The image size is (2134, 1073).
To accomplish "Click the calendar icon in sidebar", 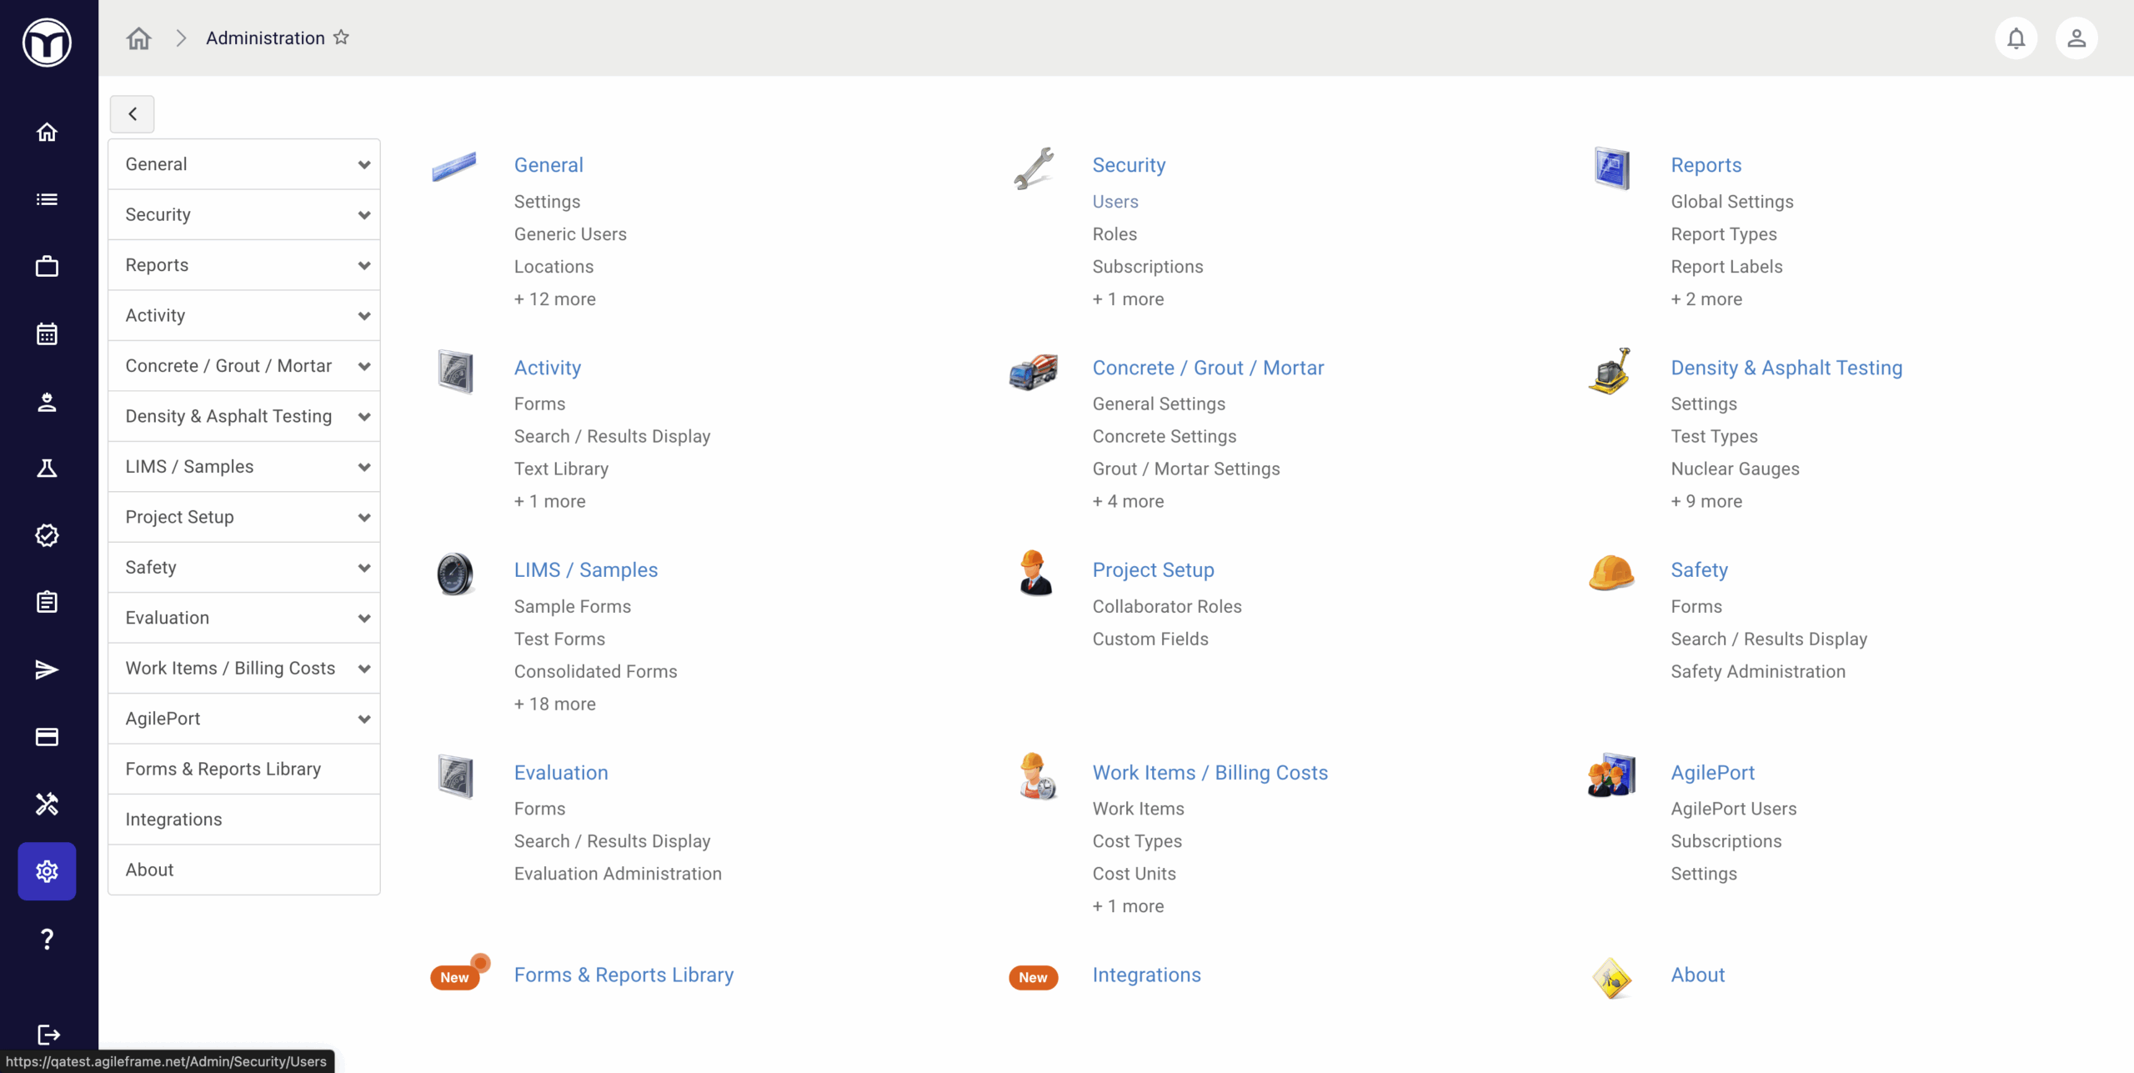I will [48, 333].
